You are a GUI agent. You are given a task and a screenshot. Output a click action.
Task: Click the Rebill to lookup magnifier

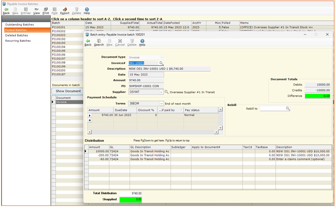pyautogui.click(x=288, y=108)
